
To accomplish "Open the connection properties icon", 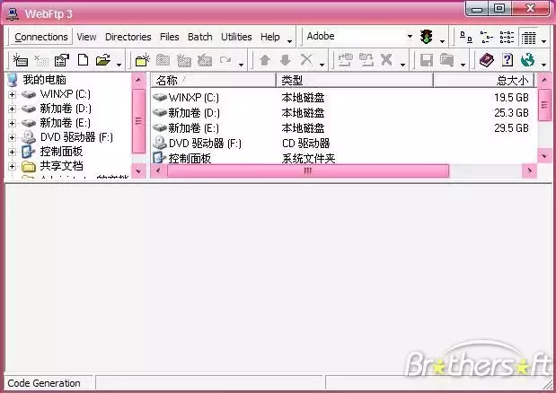I will tap(62, 60).
